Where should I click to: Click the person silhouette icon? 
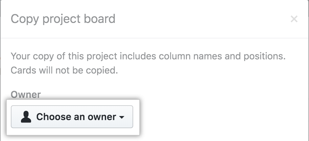point(26,117)
